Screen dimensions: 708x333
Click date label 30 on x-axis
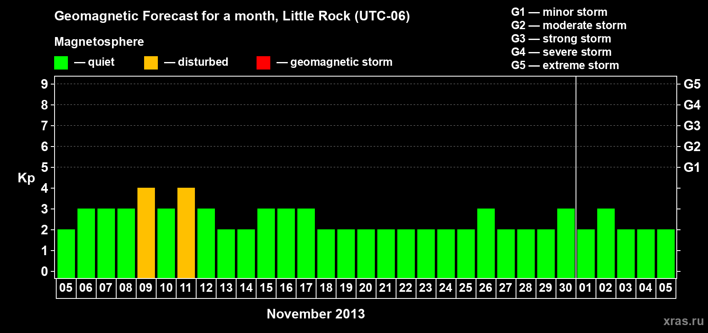click(566, 288)
